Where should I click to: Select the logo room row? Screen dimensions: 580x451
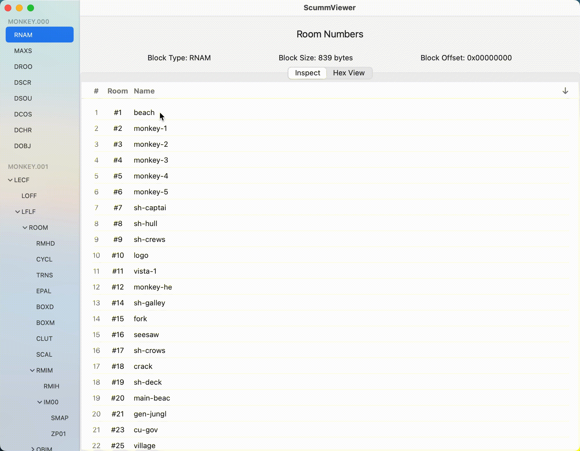tap(141, 255)
